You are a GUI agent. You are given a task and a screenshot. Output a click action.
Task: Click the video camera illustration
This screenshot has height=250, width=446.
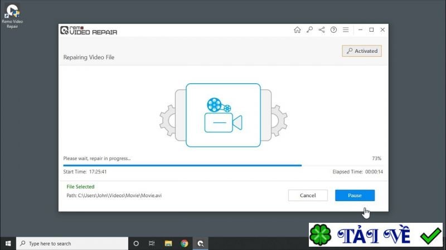point(224,116)
